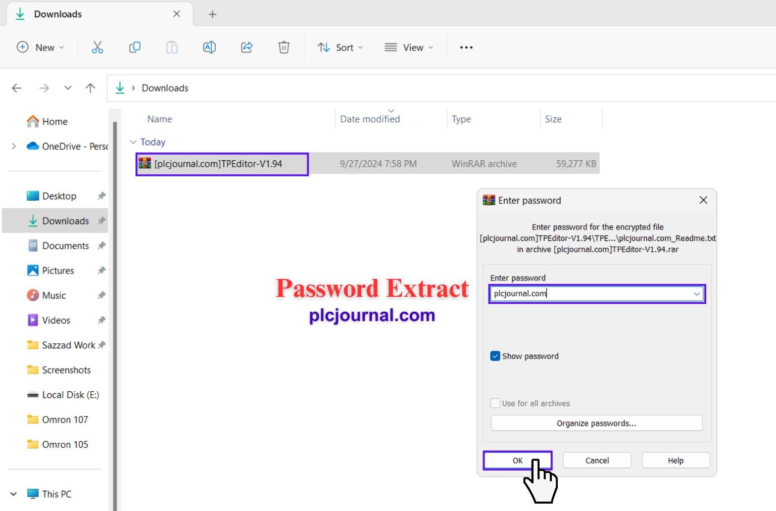Select the Downloads tab
This screenshot has width=776, height=511.
[99, 14]
